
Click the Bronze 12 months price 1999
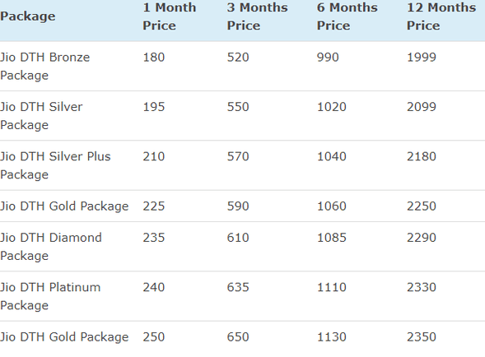pyautogui.click(x=422, y=58)
